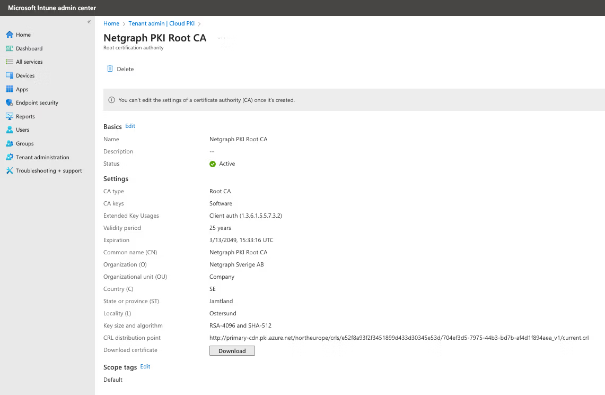This screenshot has height=395, width=605.
Task: Click the validity period value 25 years
Action: [x=220, y=228]
